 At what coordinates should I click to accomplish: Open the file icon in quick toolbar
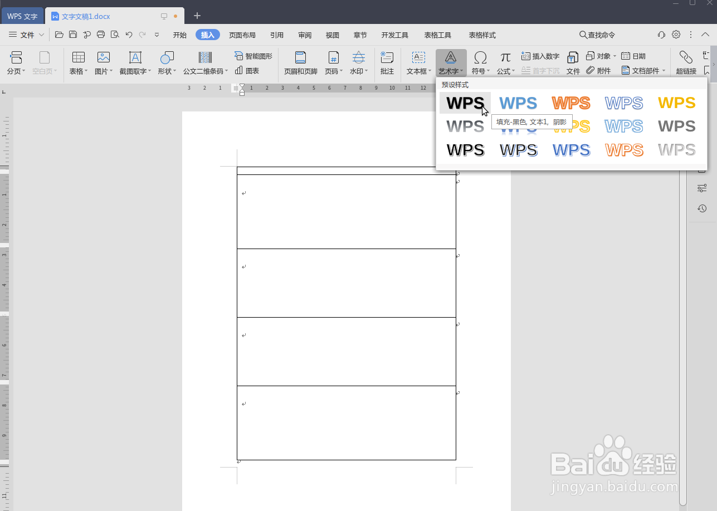click(59, 35)
